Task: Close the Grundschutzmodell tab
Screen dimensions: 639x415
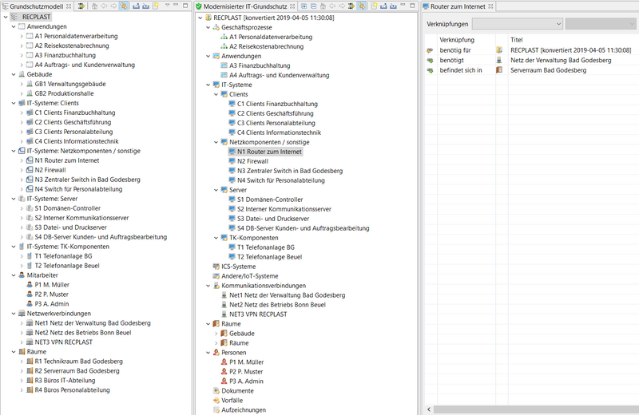Action: click(69, 6)
